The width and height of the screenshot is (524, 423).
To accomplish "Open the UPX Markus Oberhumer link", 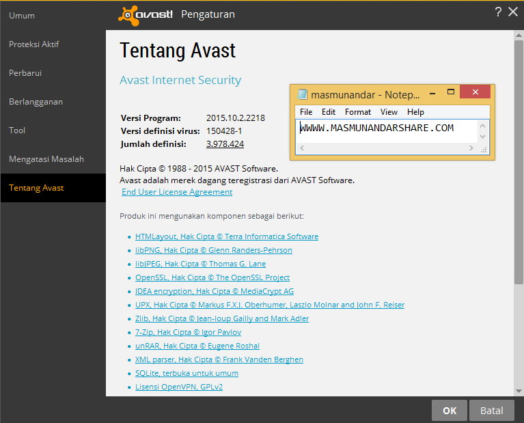I will click(270, 305).
